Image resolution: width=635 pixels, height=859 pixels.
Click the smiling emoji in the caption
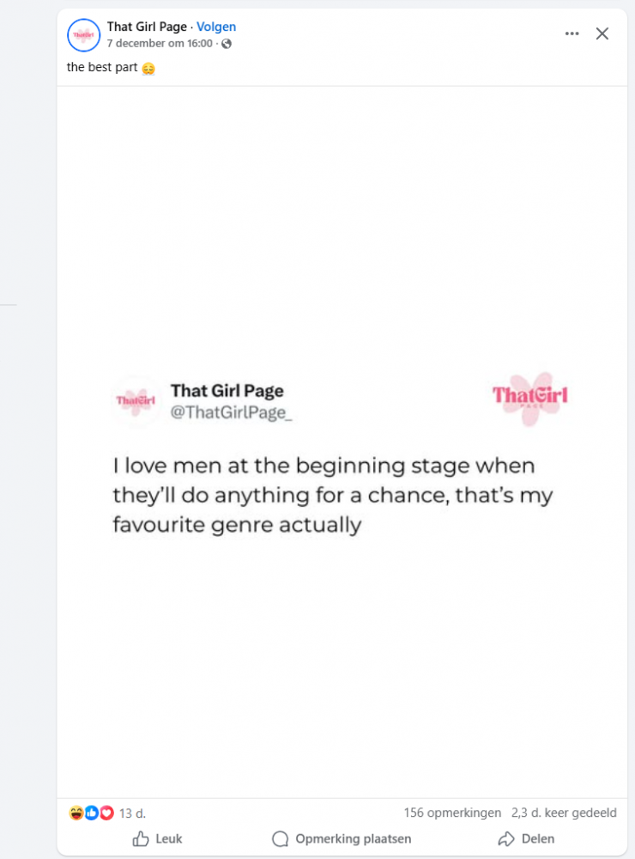[148, 69]
